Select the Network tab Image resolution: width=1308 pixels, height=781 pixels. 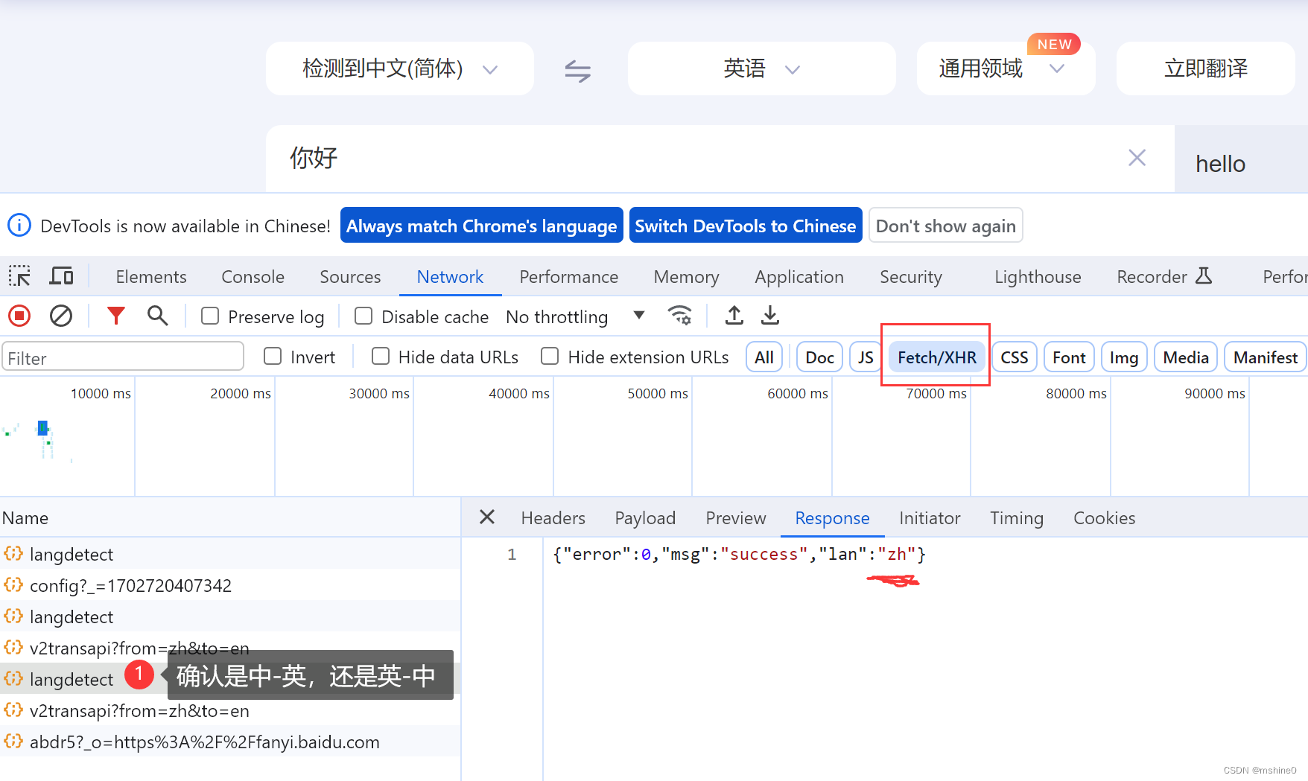coord(450,276)
